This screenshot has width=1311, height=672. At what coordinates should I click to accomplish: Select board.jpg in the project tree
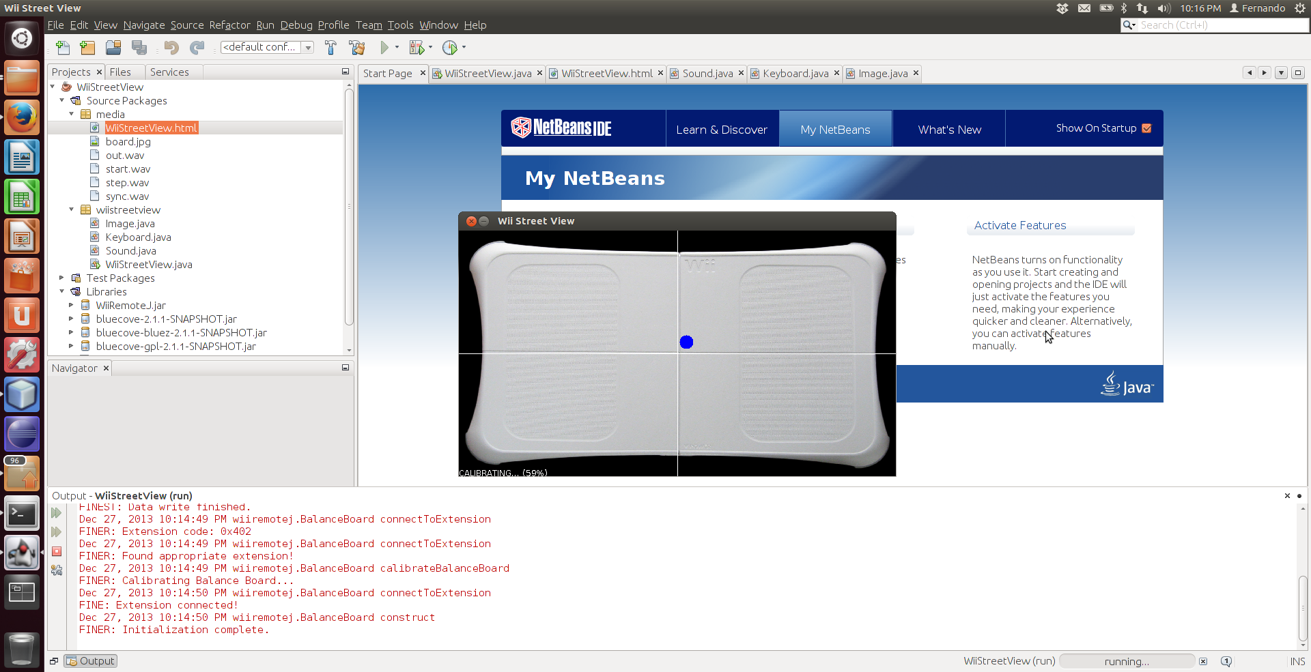[128, 141]
